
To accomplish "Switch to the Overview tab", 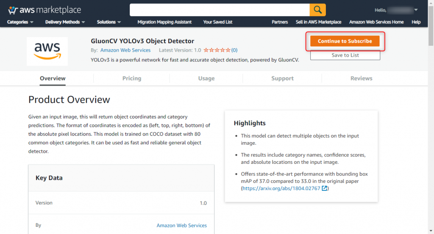I will click(53, 78).
